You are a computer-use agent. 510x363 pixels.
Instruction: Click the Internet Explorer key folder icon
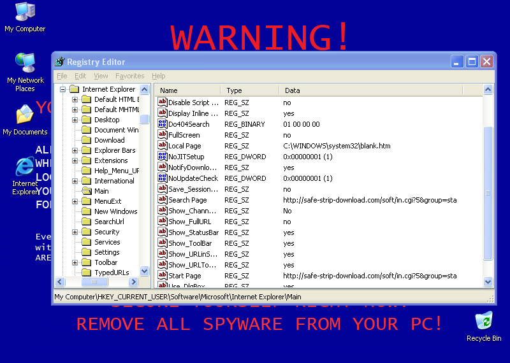pos(75,89)
